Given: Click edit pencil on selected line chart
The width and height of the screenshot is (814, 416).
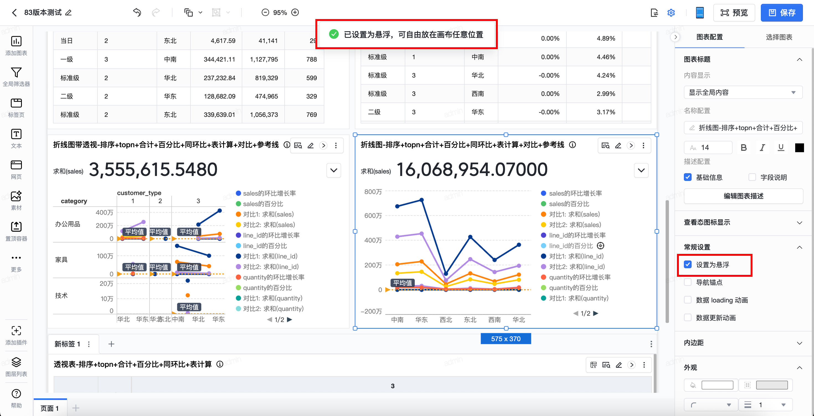Looking at the screenshot, I should point(618,146).
